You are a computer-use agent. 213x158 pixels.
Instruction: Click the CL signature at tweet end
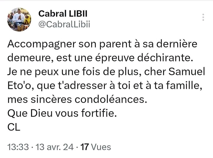coord(14,127)
